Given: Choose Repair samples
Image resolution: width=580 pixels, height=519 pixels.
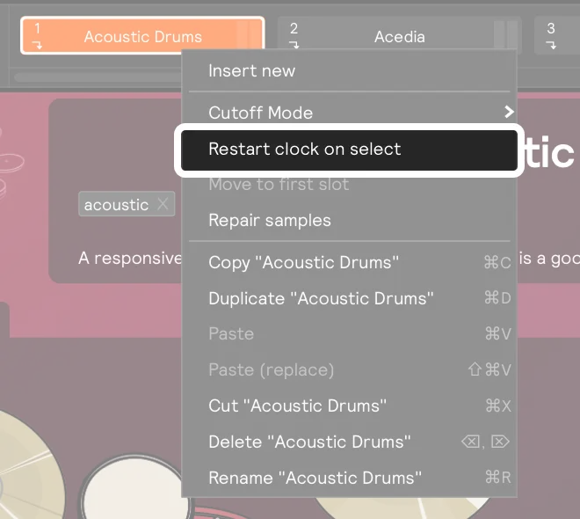Looking at the screenshot, I should coord(349,220).
